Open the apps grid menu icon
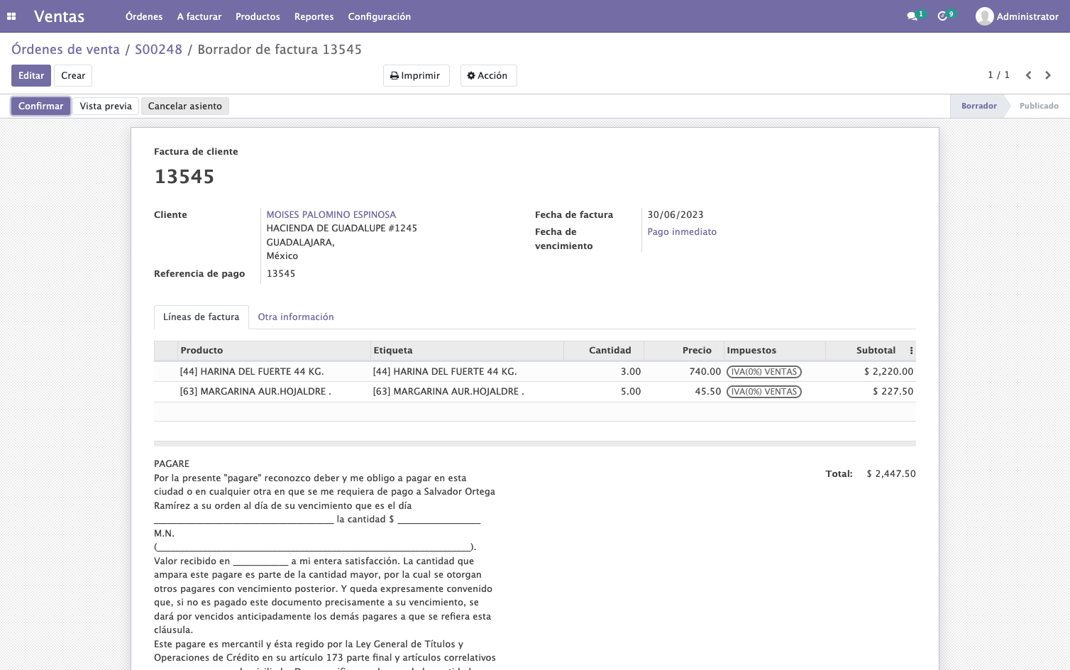 (11, 16)
